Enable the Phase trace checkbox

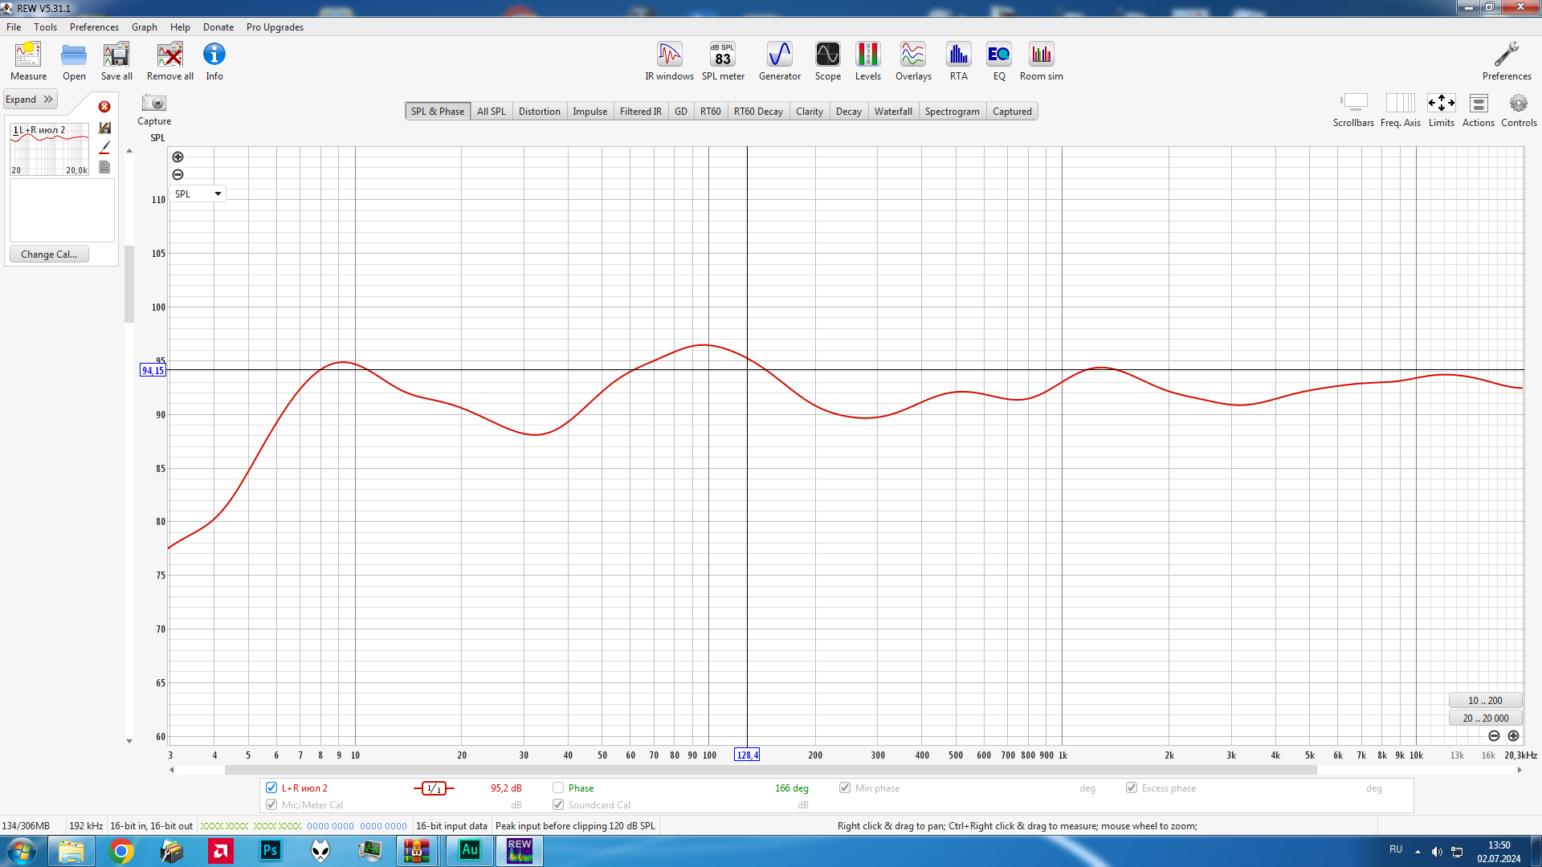(558, 788)
